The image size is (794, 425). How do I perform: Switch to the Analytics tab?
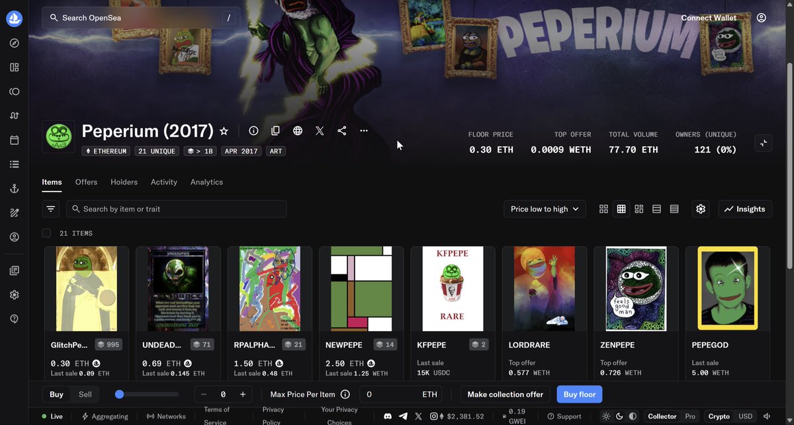[206, 182]
